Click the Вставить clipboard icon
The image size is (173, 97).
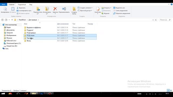[x=13, y=9]
